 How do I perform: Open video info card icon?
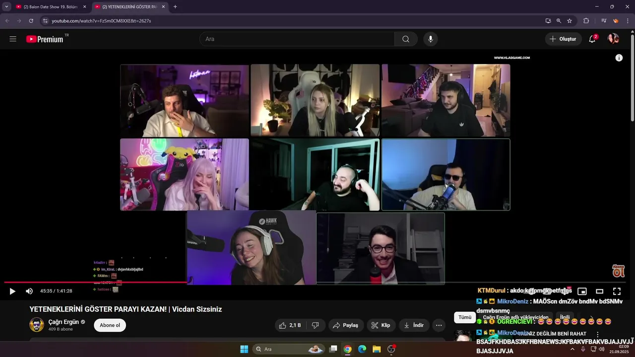click(x=619, y=58)
